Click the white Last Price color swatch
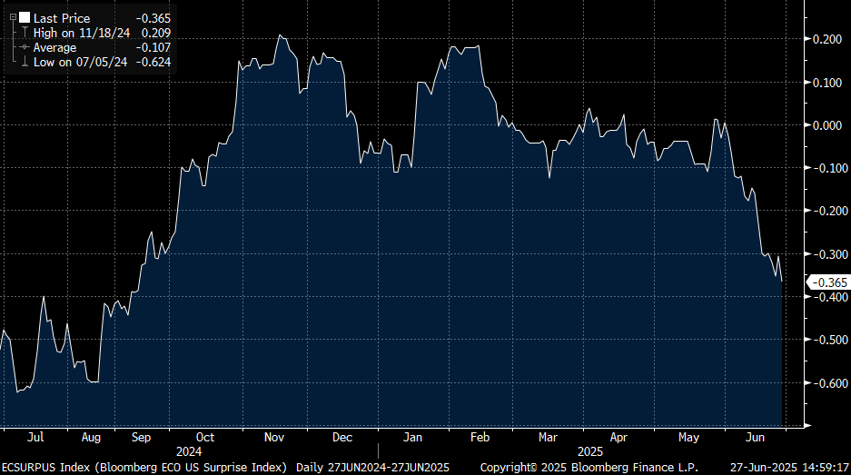The height and width of the screenshot is (475, 851). point(24,18)
